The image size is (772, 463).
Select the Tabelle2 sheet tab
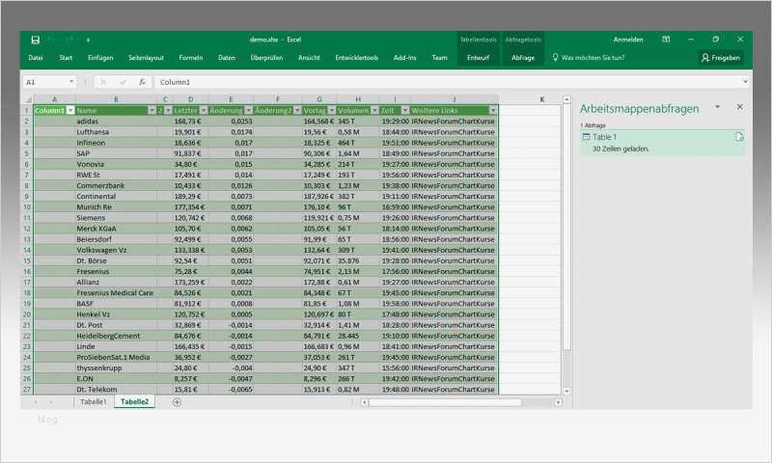pos(134,402)
